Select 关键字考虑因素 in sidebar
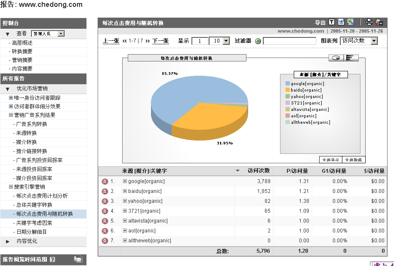 point(34,223)
